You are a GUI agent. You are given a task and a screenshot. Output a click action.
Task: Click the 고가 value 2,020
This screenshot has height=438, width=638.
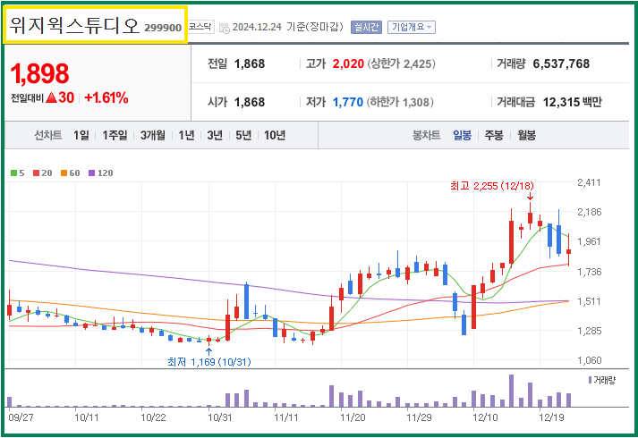point(348,63)
